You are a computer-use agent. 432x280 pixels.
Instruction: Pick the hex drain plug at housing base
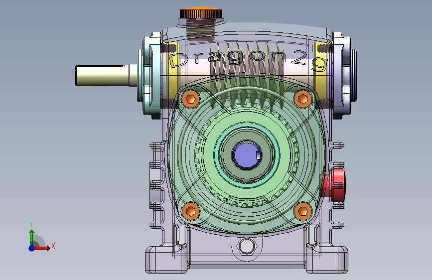pyautogui.click(x=246, y=246)
